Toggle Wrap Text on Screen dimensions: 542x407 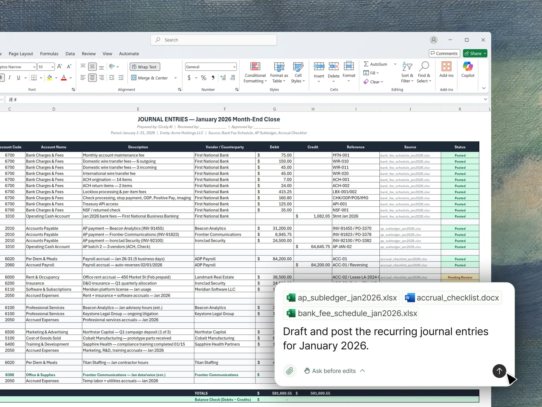[x=145, y=67]
